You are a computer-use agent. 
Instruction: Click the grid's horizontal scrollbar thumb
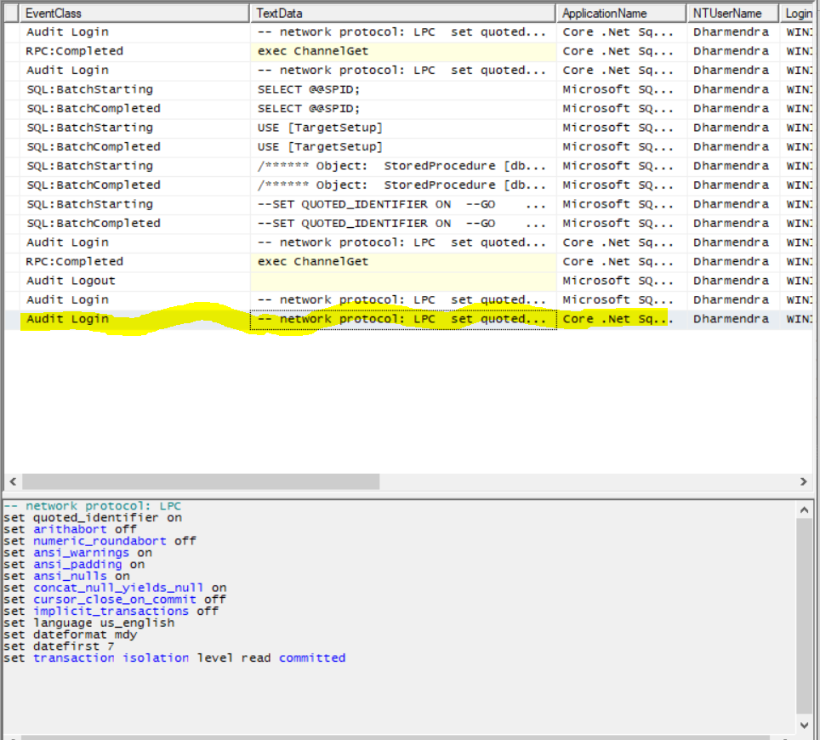click(200, 481)
